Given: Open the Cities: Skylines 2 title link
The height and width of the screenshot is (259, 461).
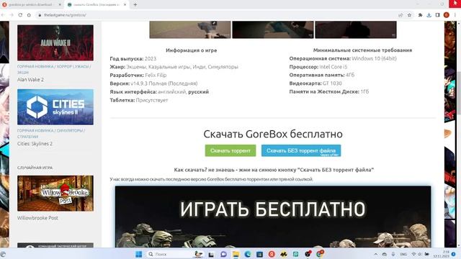Looking at the screenshot, I should (x=35, y=144).
